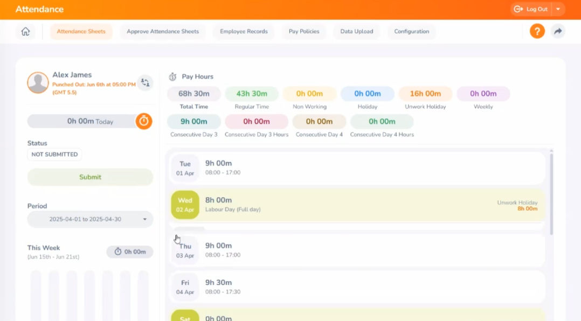Viewport: 581px width, 321px height.
Task: Click the Consecutive Day 4 0h 00m pill
Action: 319,121
